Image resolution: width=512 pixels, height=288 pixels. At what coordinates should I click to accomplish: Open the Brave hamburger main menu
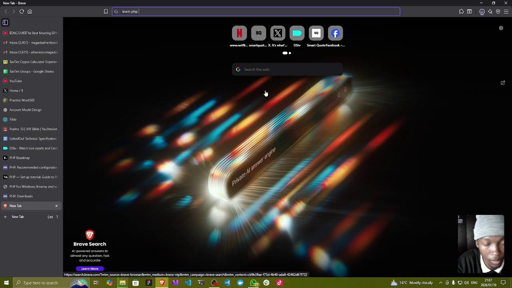tap(506, 12)
